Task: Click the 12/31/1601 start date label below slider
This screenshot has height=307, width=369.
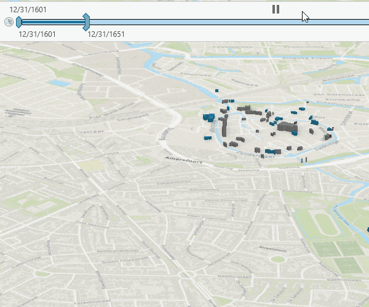Action: (x=37, y=34)
